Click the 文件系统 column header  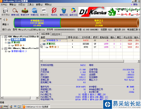tap(86, 37)
